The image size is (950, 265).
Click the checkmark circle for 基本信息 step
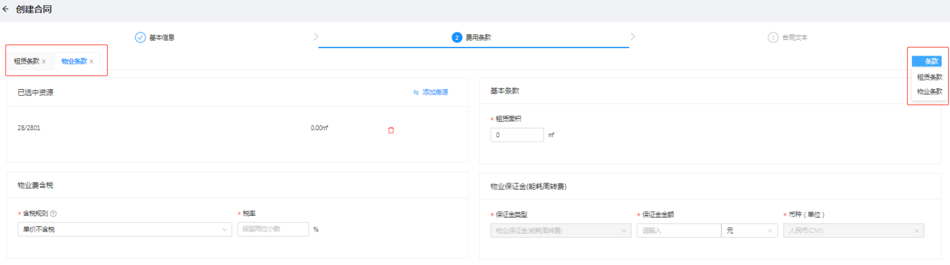click(x=141, y=37)
